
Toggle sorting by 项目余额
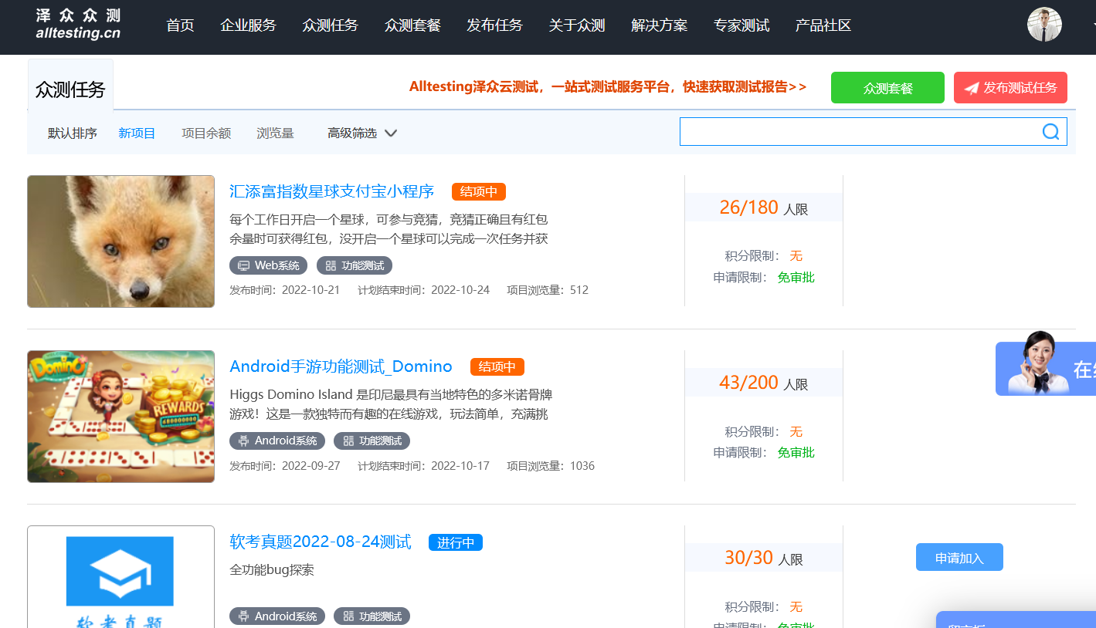coord(205,132)
